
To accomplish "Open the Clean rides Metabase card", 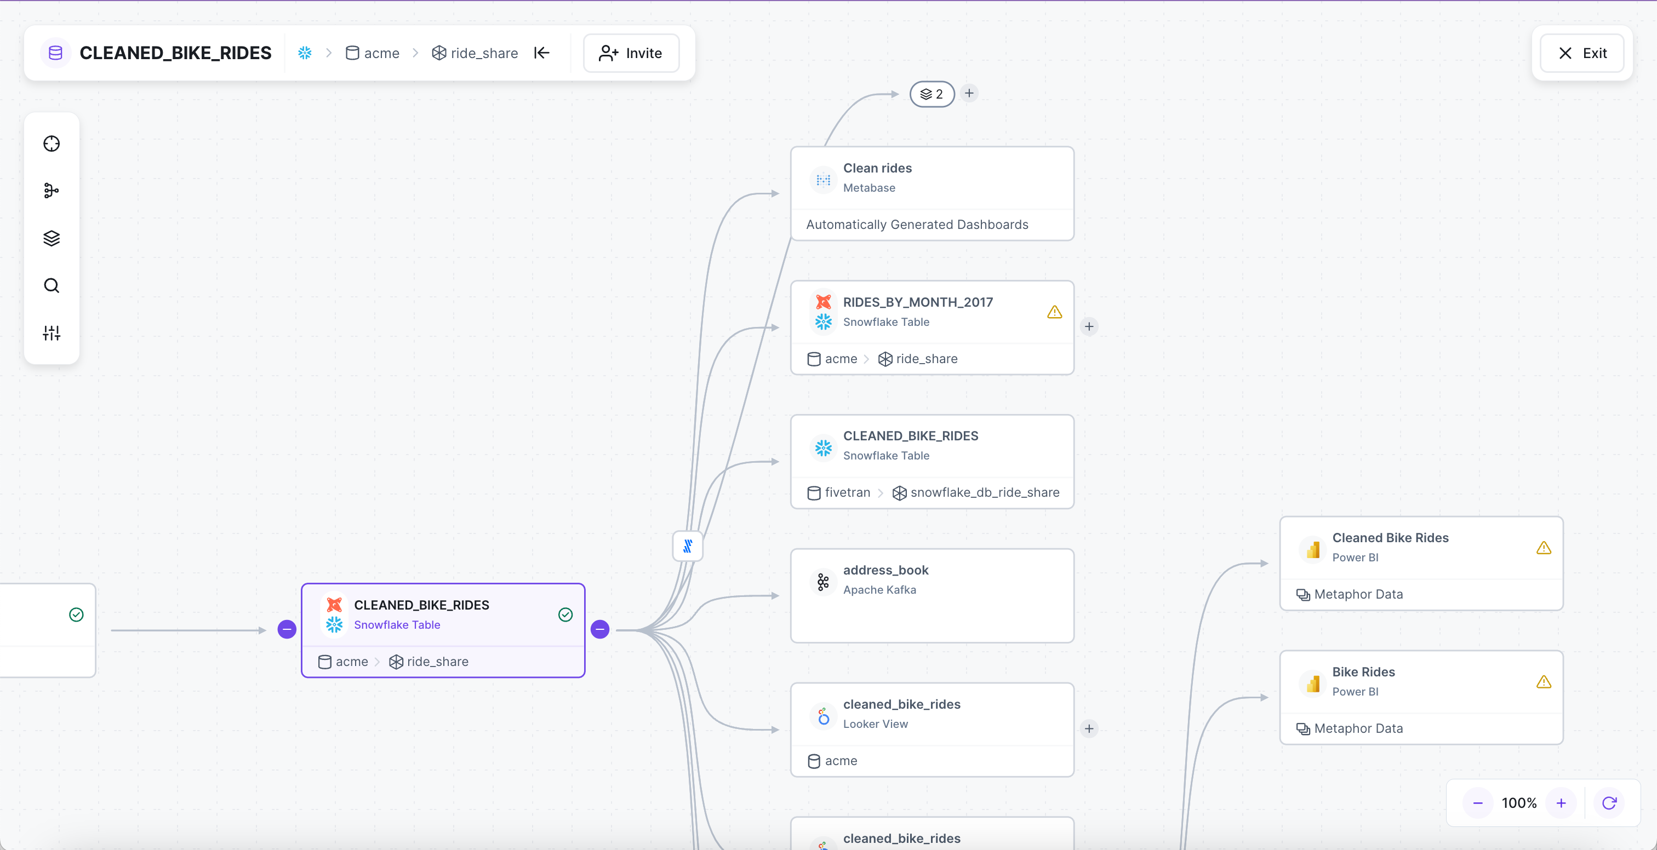I will pos(932,193).
